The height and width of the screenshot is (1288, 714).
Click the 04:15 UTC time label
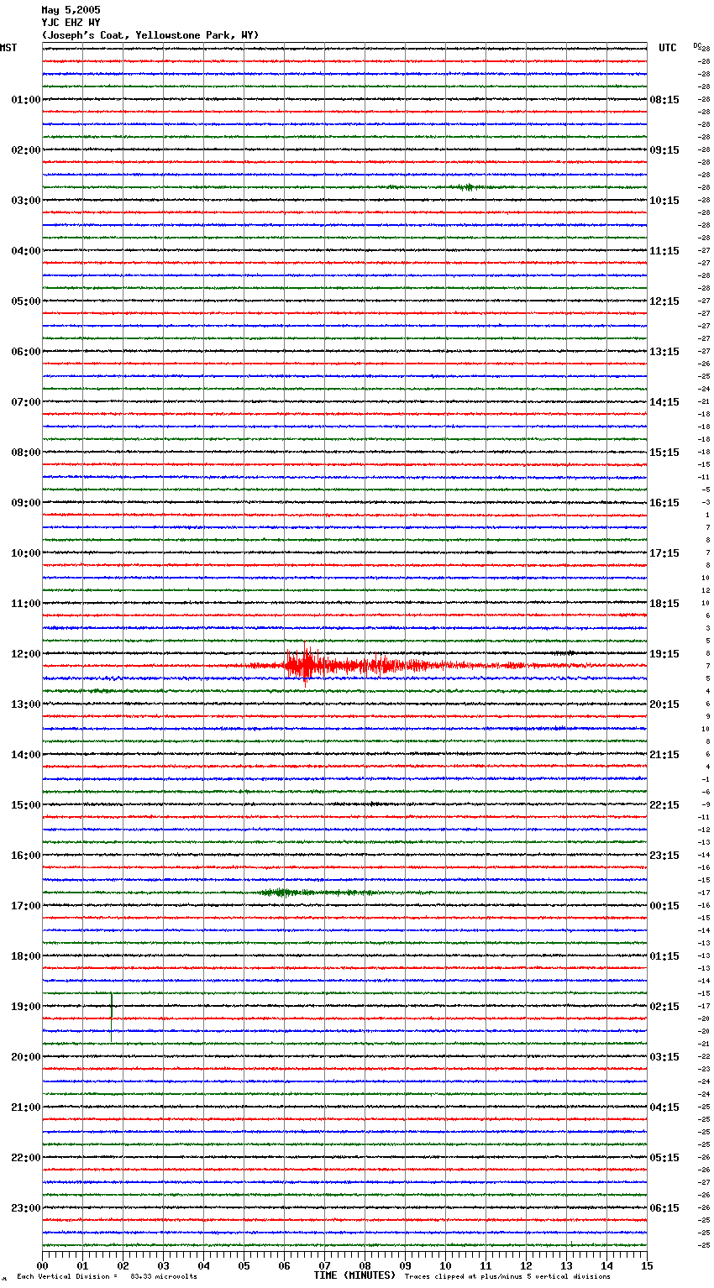(664, 1107)
